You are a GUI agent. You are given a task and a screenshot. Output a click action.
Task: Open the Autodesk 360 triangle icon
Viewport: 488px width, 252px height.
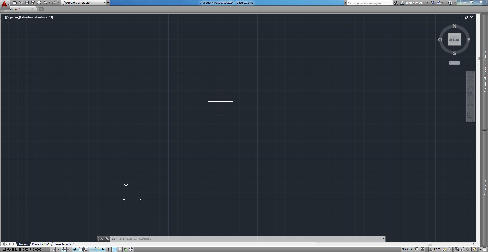pyautogui.click(x=439, y=3)
